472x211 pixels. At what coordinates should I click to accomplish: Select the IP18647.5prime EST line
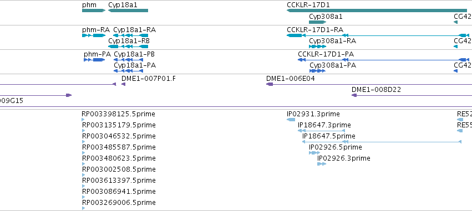click(382, 142)
